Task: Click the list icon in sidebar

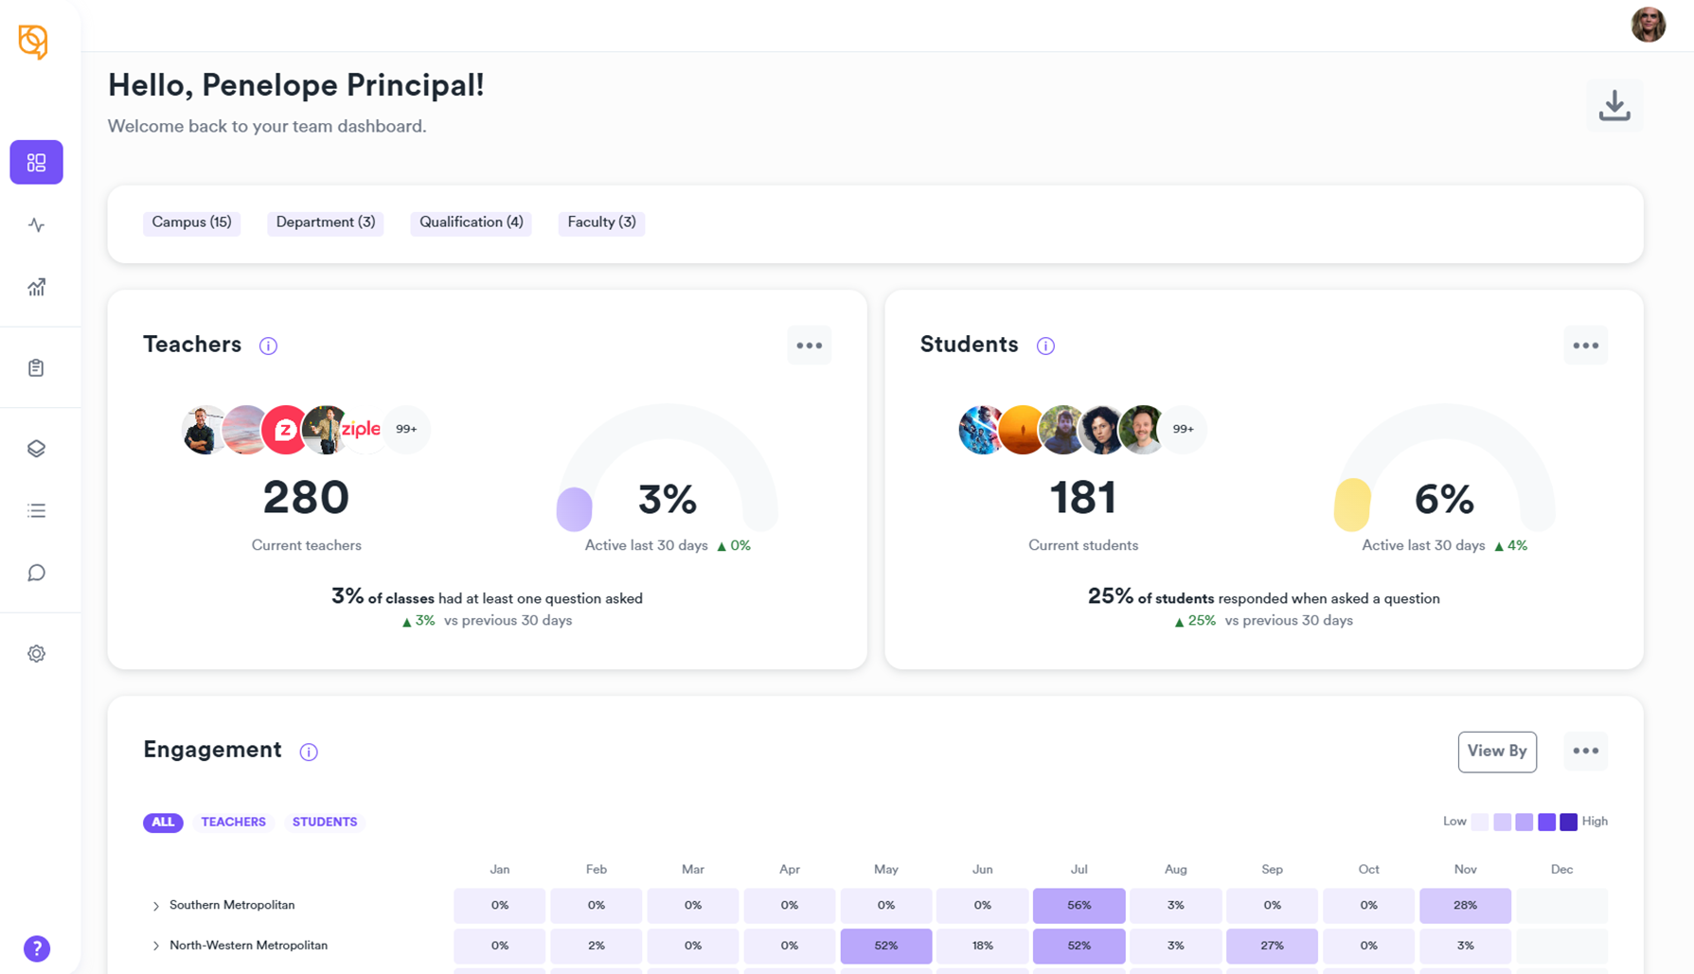Action: [x=36, y=511]
